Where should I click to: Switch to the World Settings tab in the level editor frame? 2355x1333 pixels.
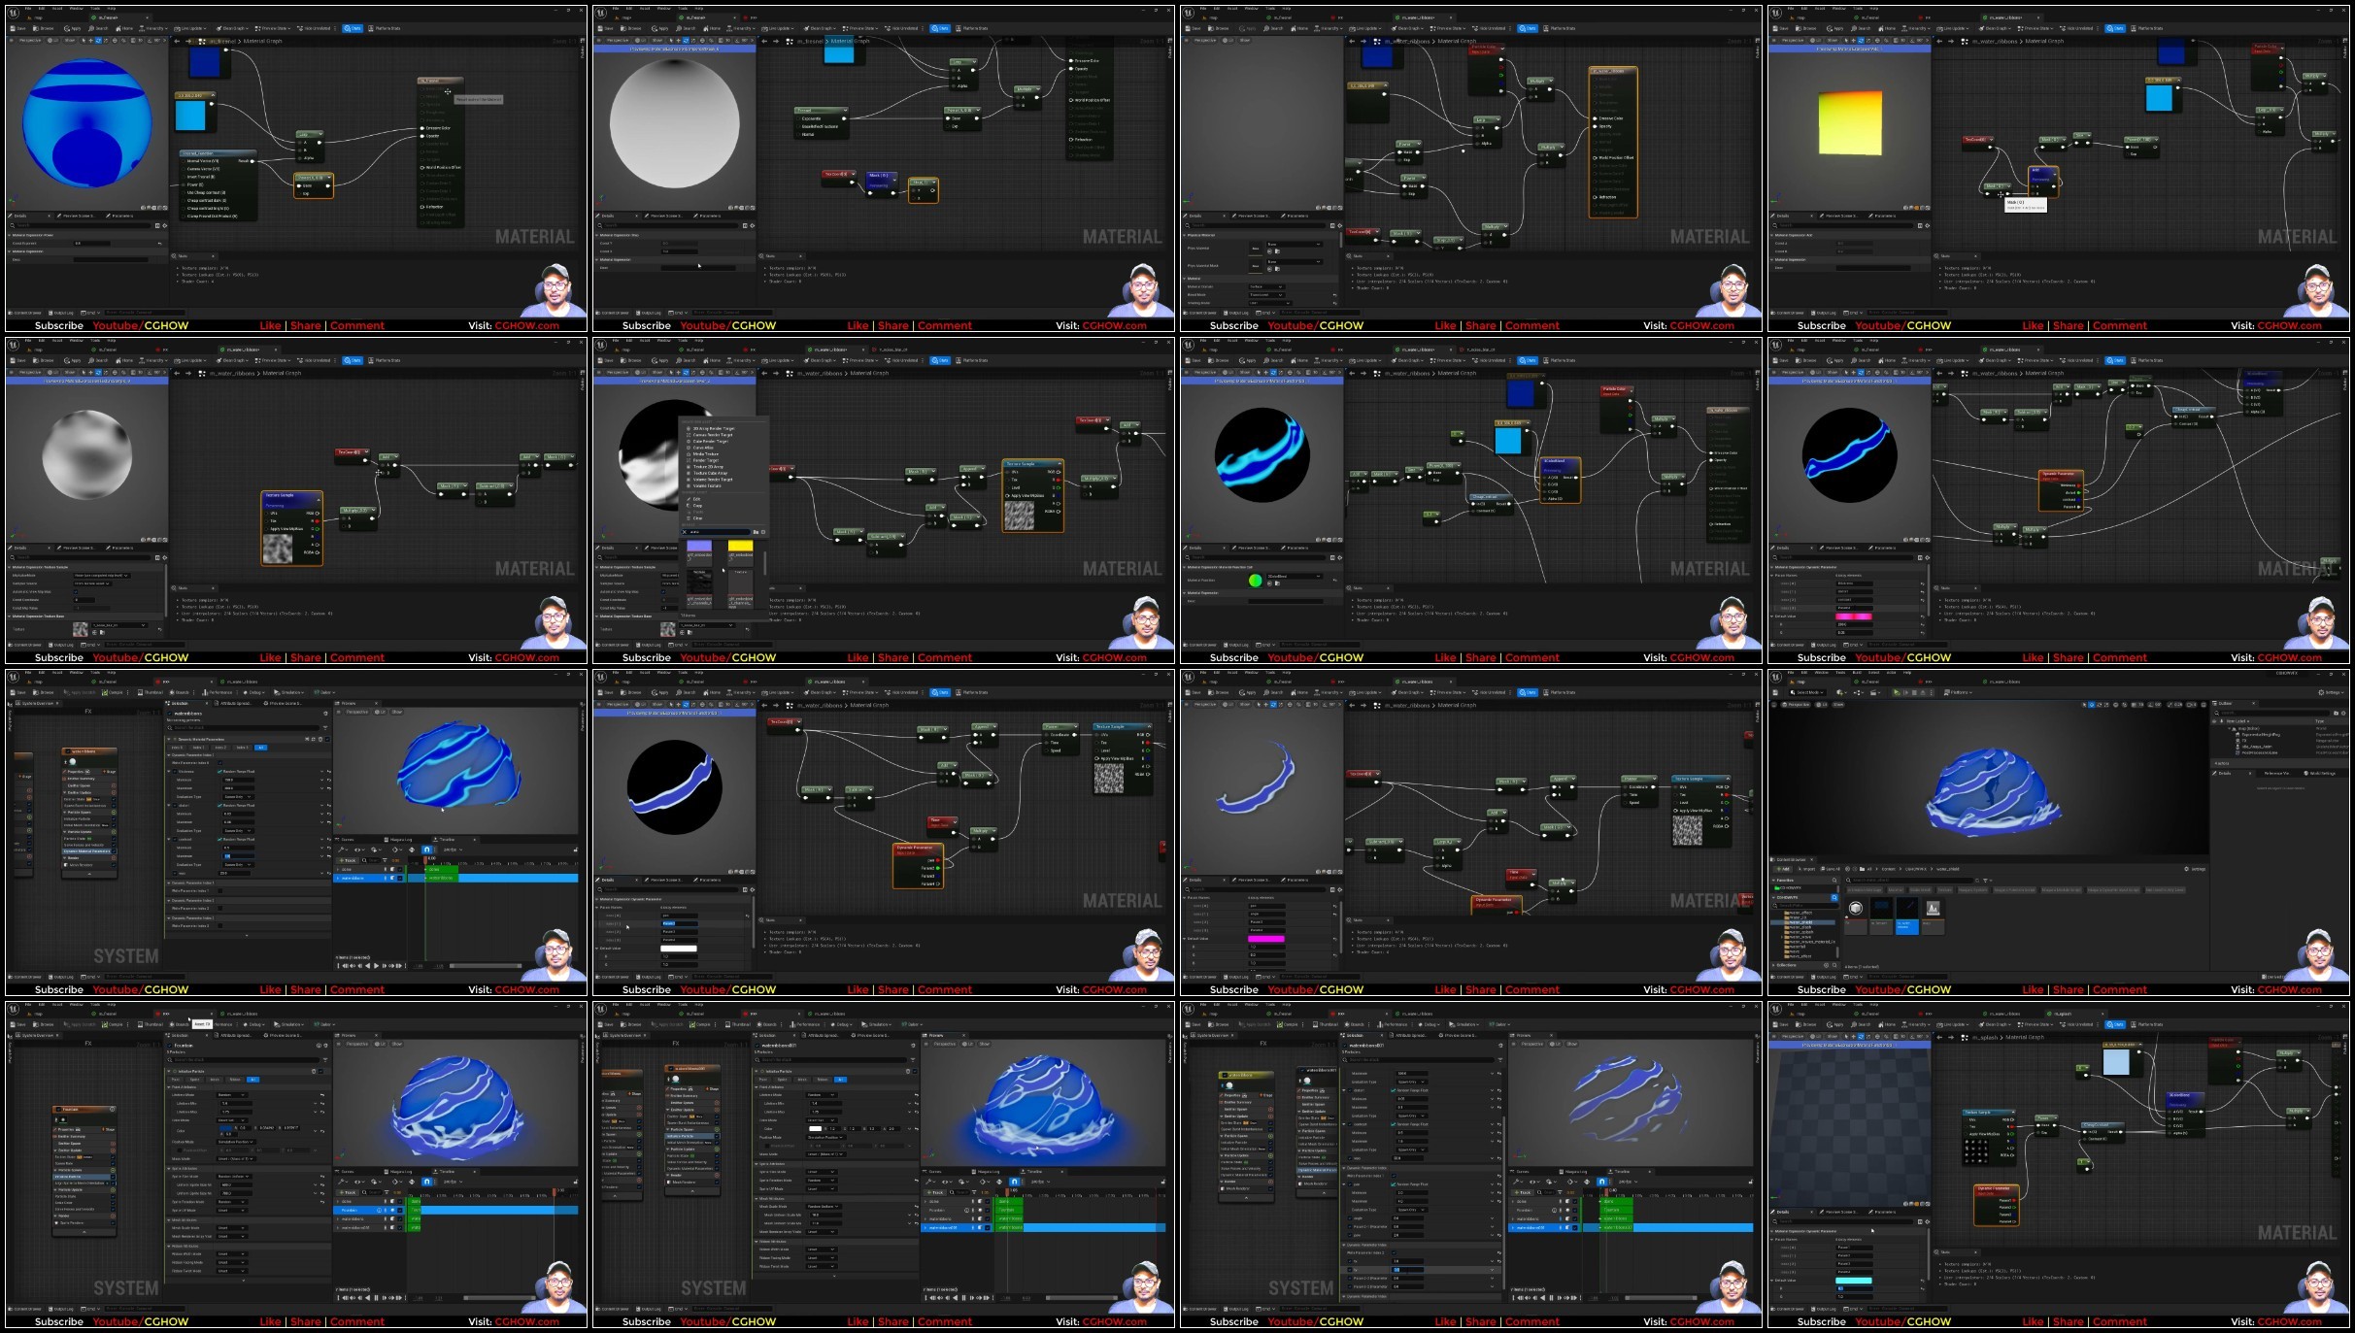(2321, 773)
